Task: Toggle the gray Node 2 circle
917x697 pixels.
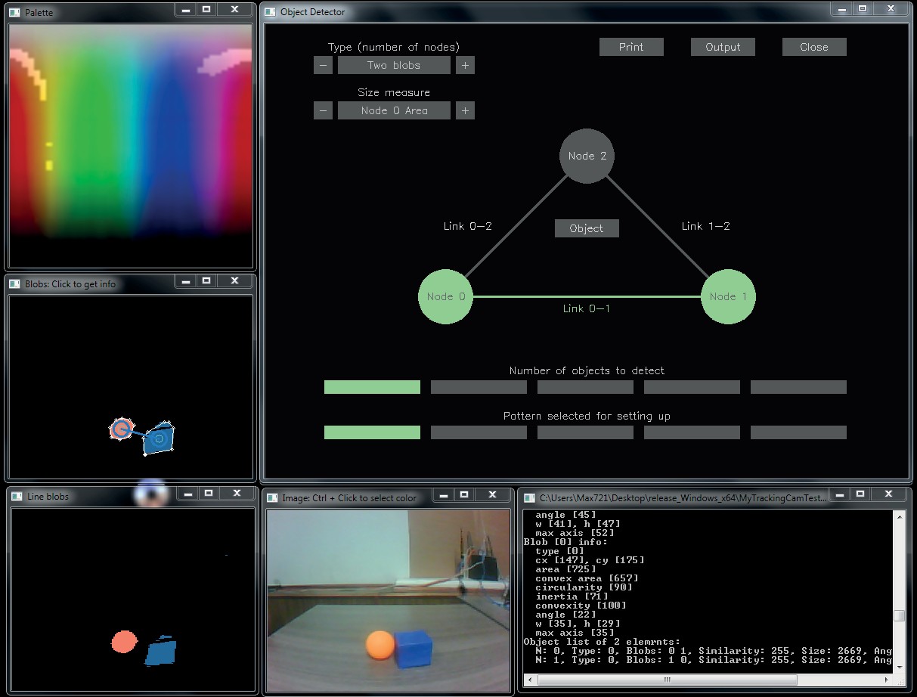Action: coord(587,156)
